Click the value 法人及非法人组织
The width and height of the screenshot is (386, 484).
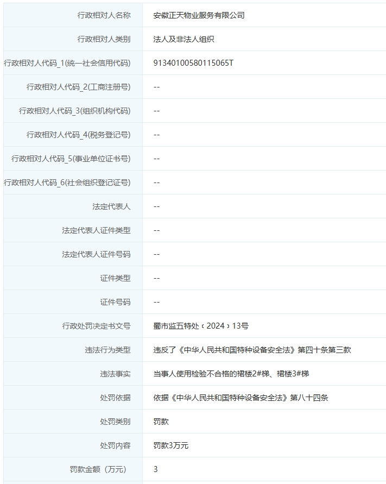[183, 39]
